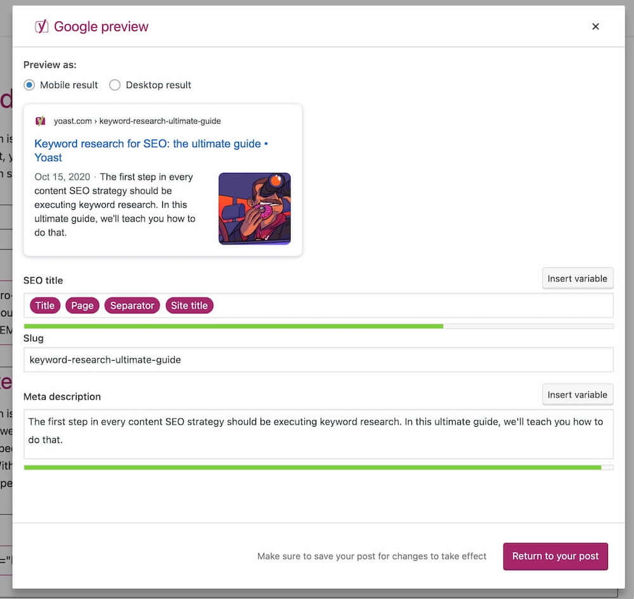Click the yoast.com favicon in preview
Viewport: 634px width, 599px height.
[41, 121]
